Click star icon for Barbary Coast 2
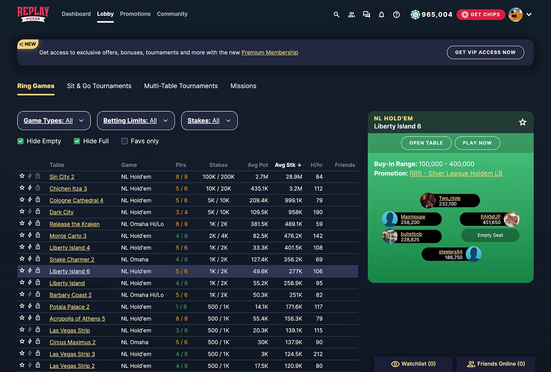Image resolution: width=551 pixels, height=372 pixels. pyautogui.click(x=22, y=294)
